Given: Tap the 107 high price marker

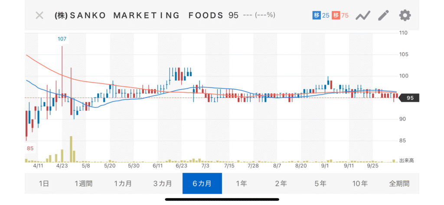Looking at the screenshot, I should click(62, 39).
